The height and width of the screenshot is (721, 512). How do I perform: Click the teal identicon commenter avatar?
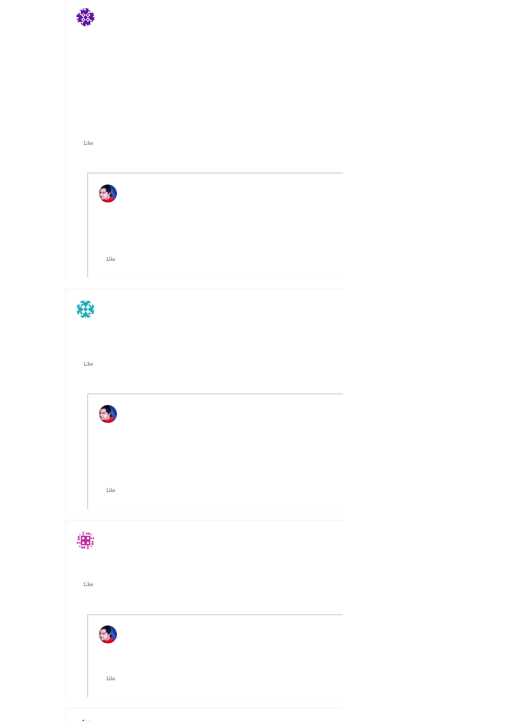(x=85, y=309)
